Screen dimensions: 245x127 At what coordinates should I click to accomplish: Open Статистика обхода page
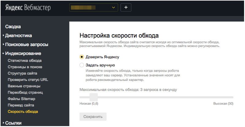click(25, 60)
